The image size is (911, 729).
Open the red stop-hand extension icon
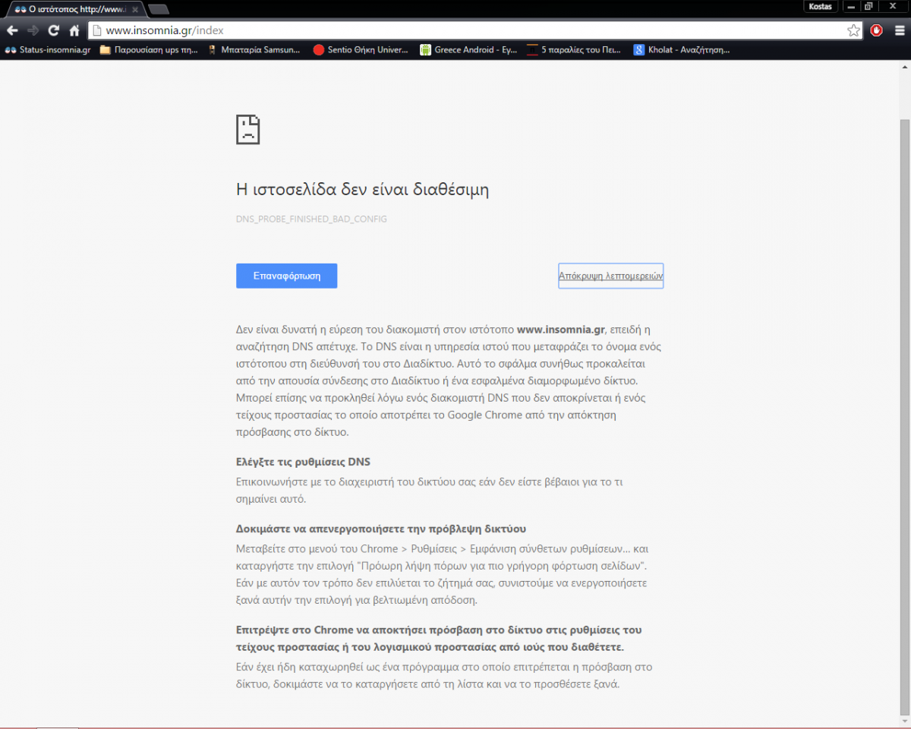coord(877,30)
